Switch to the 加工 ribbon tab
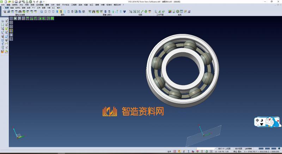 pos(54,8)
